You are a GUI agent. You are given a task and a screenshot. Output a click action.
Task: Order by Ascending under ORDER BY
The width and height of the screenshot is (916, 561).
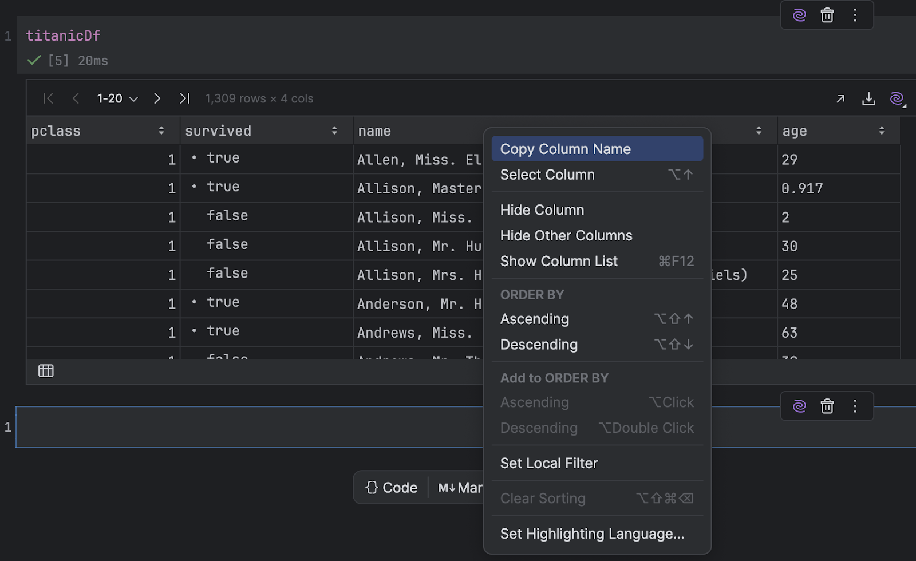[597, 319]
